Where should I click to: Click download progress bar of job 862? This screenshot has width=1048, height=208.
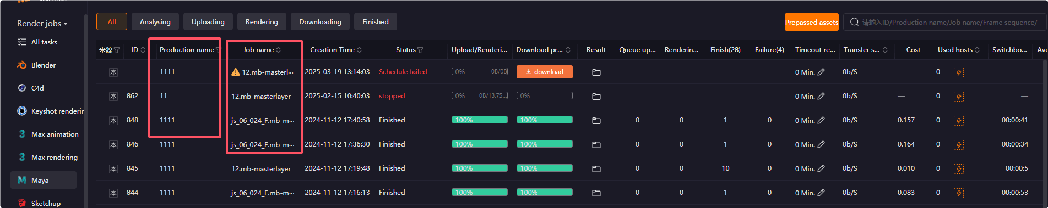coord(545,95)
